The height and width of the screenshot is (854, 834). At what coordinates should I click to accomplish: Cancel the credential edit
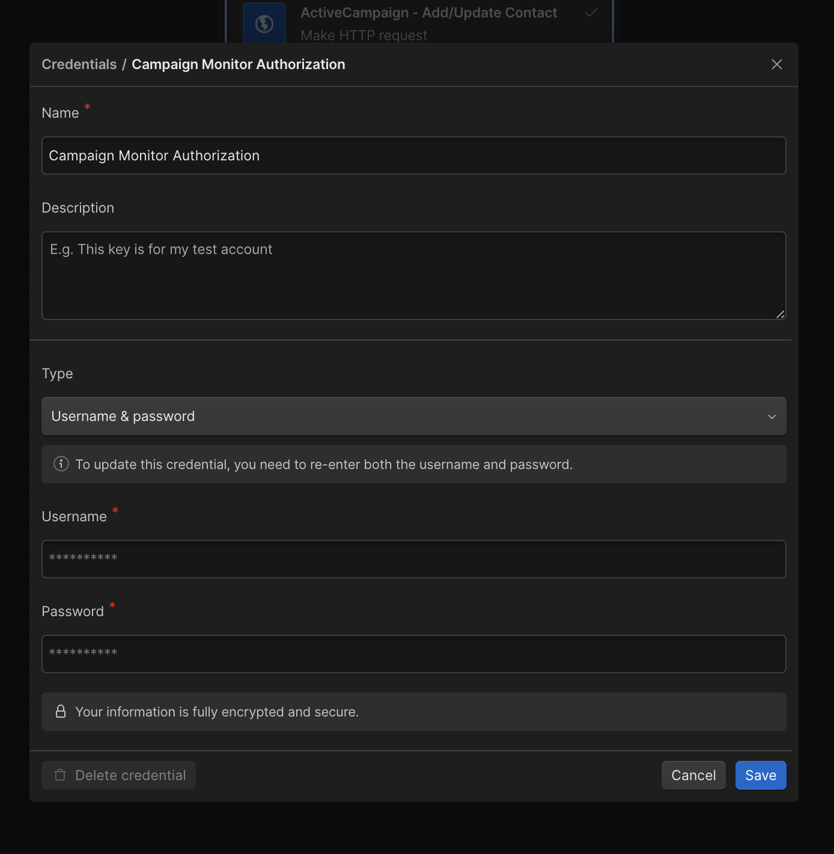(693, 775)
